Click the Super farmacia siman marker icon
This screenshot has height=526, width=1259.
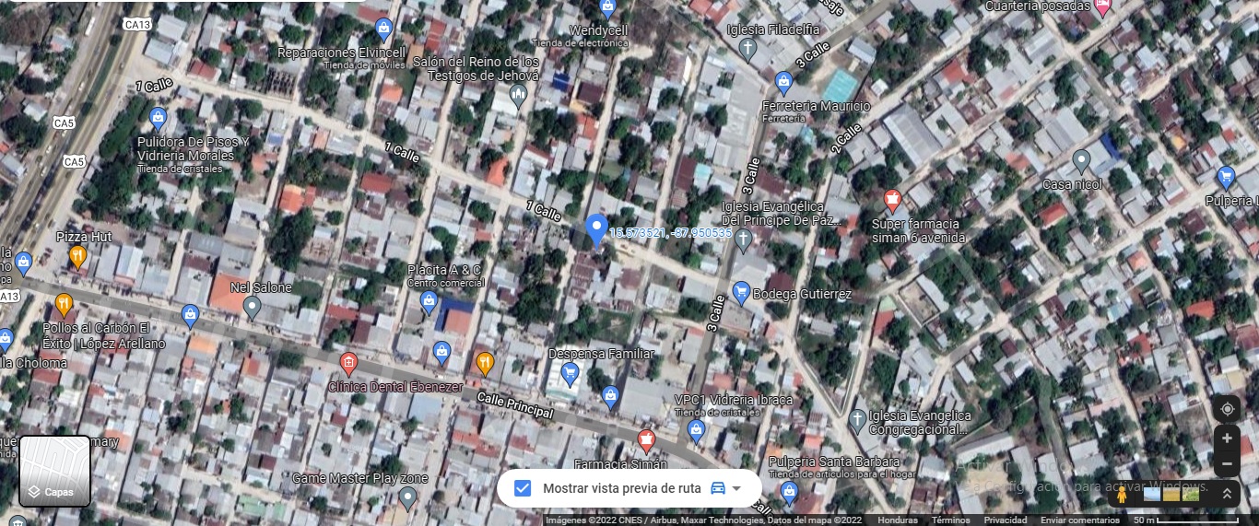[891, 199]
